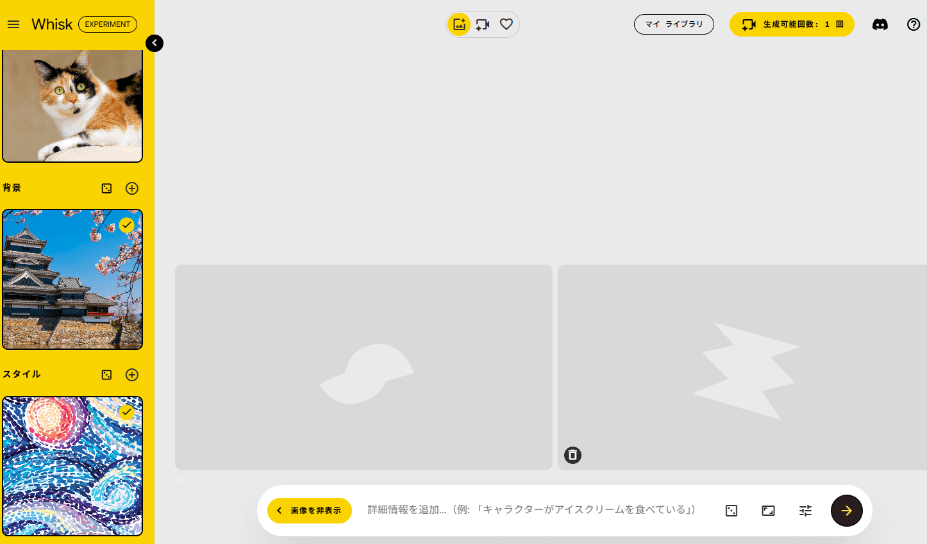This screenshot has height=544, width=927.
Task: Click the lightning bolt loading placeholder
Action: [742, 368]
